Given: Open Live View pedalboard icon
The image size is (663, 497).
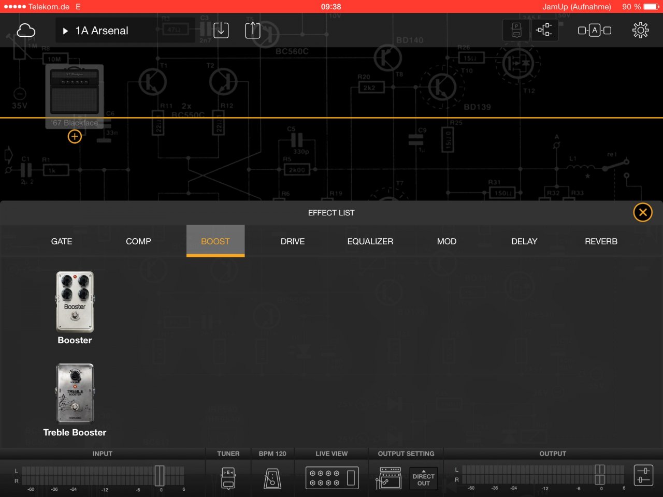Looking at the screenshot, I should 332,478.
